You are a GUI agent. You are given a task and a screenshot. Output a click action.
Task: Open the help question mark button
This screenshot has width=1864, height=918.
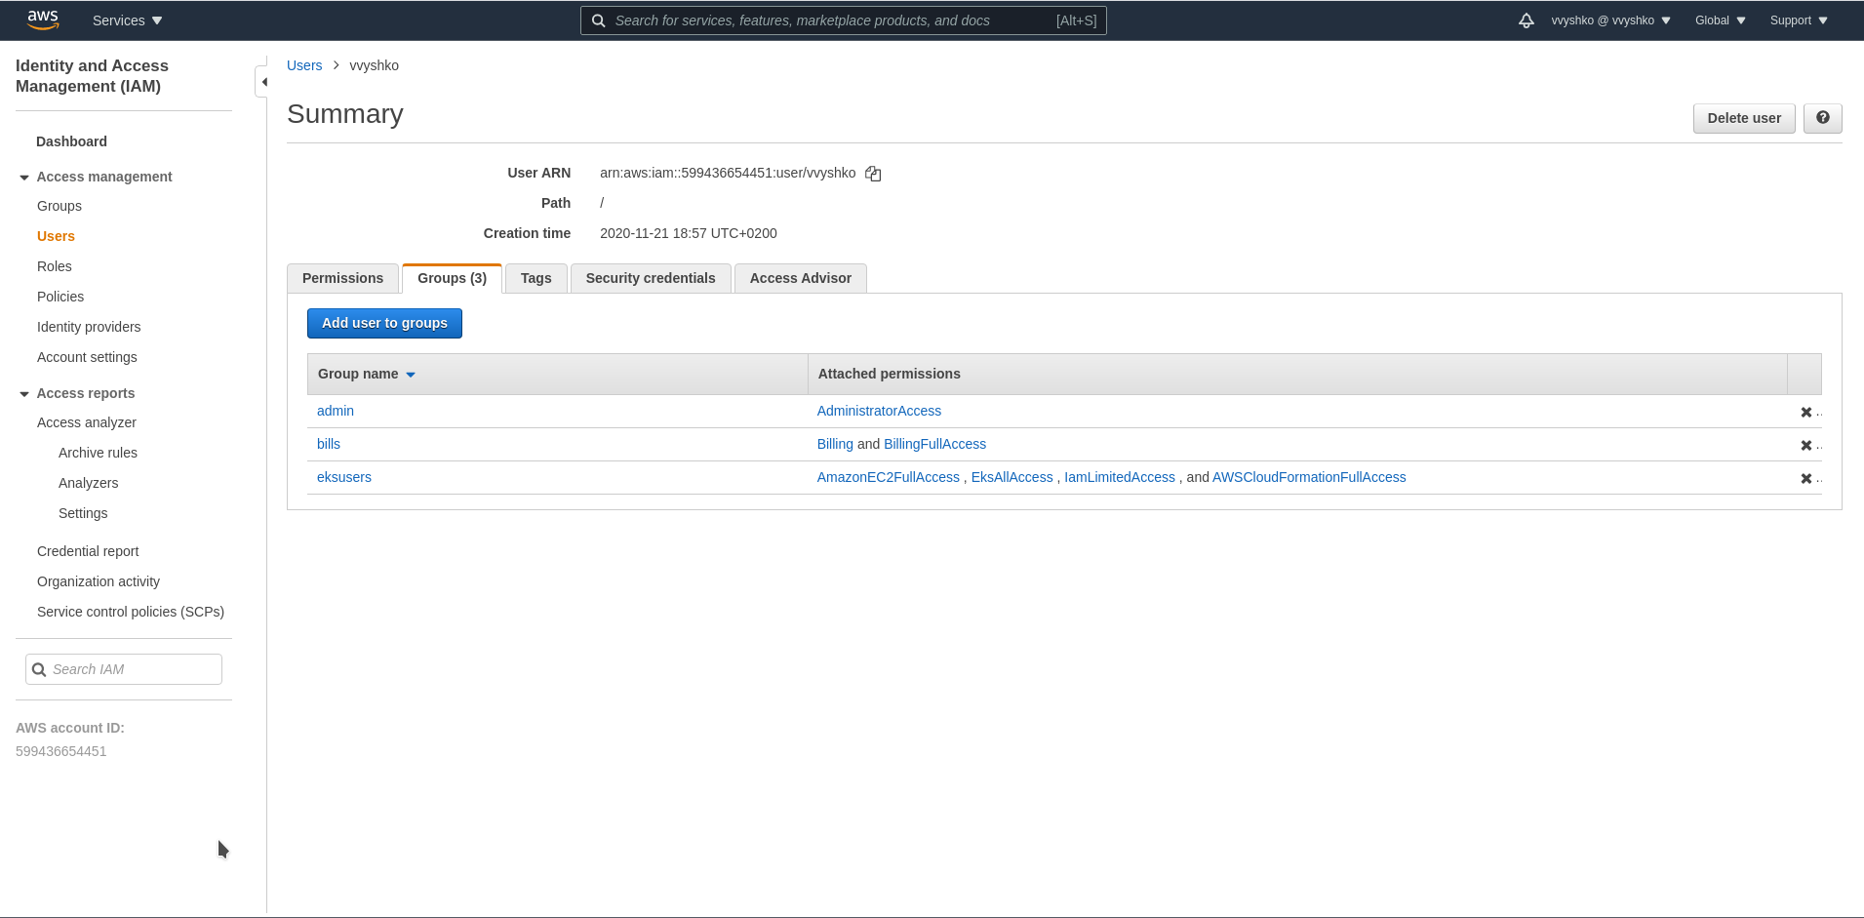point(1822,118)
